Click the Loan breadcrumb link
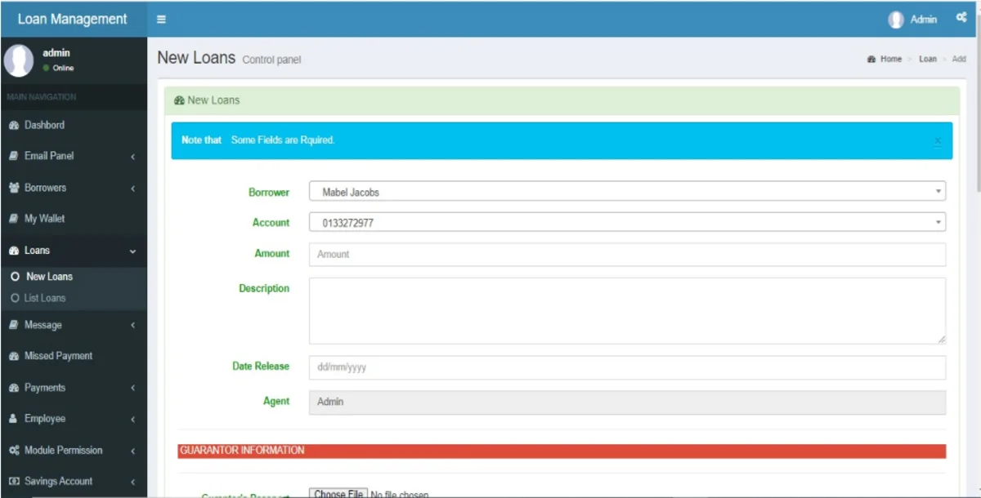 click(x=928, y=60)
